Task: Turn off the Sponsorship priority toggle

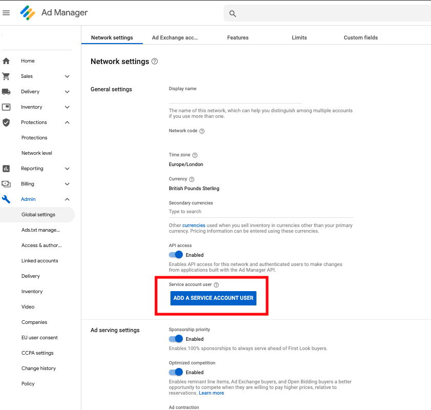Action: point(176,339)
